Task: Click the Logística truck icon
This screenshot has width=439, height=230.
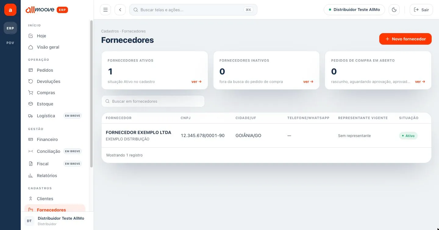Action: [x=30, y=116]
